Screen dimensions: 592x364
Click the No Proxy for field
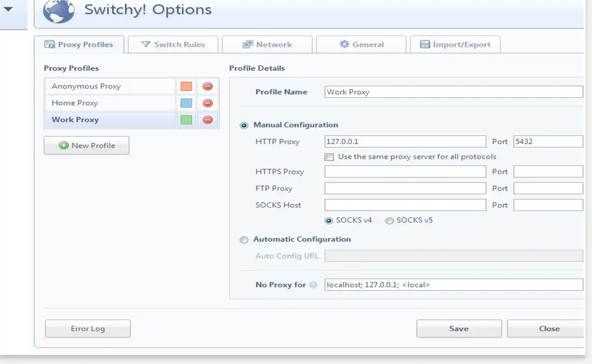click(454, 285)
